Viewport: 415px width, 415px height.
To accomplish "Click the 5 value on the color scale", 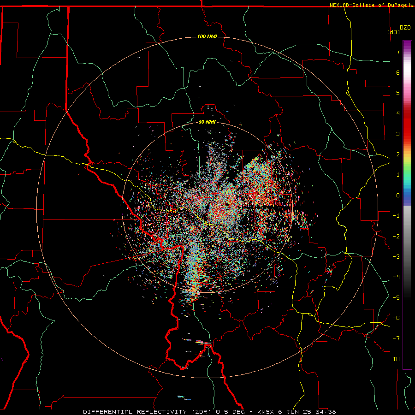I will [398, 93].
